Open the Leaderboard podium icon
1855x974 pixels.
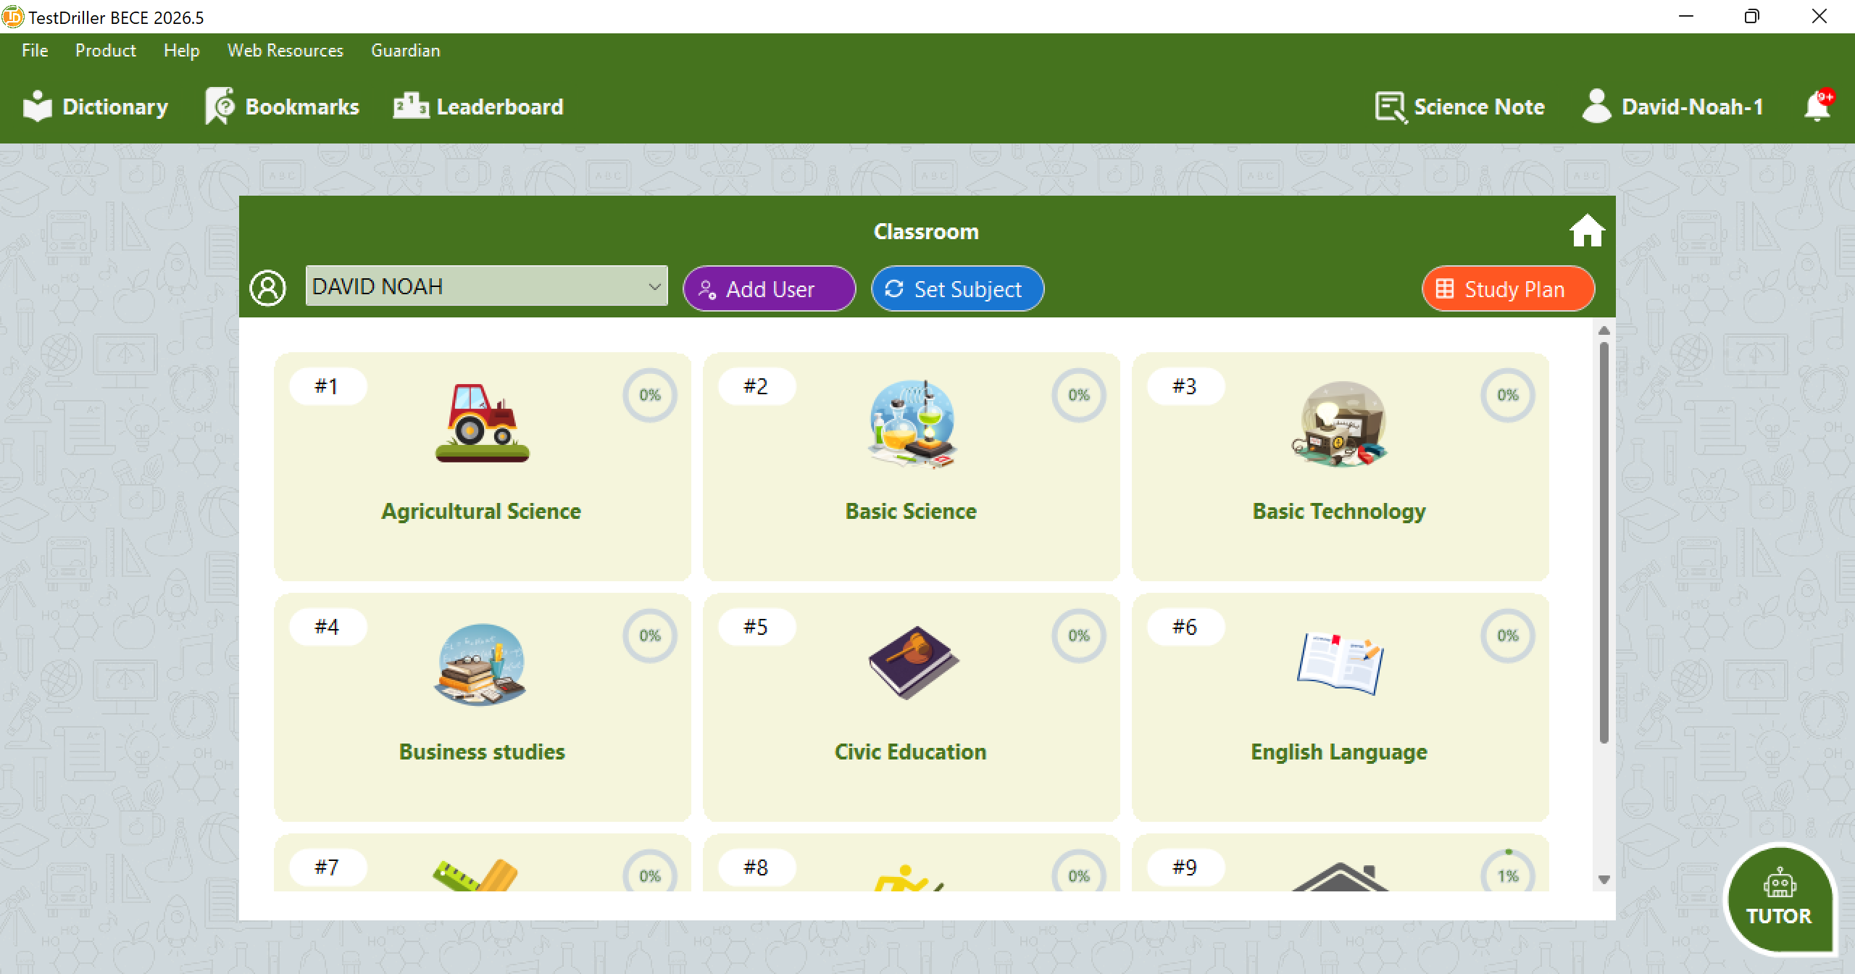411,106
